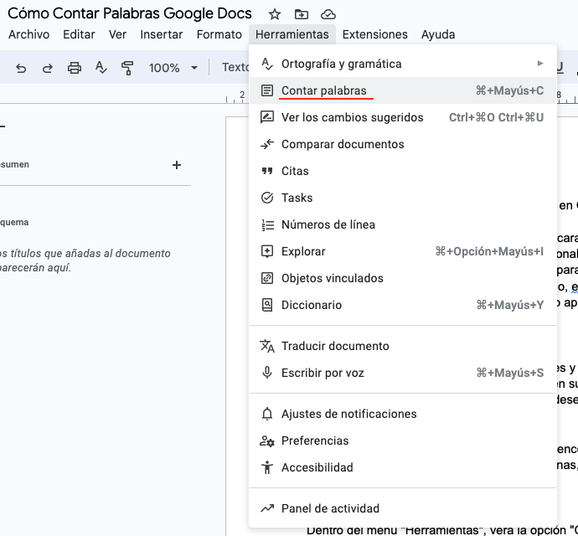Viewport: 578px width, 536px height.
Task: Run the spell check toolbar icon
Action: click(101, 68)
